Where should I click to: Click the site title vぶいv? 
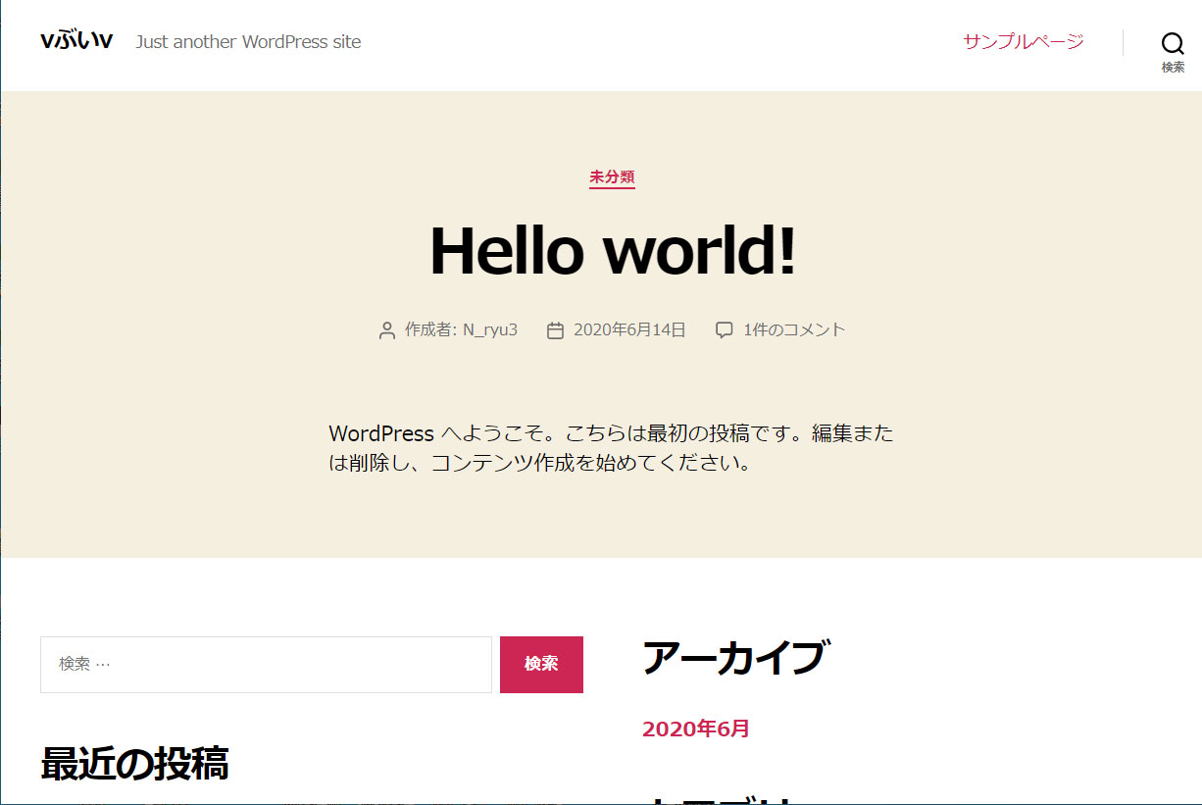[76, 40]
